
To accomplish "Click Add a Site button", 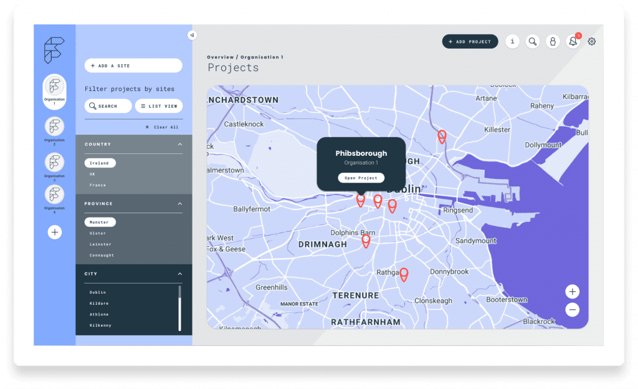I will pyautogui.click(x=133, y=65).
